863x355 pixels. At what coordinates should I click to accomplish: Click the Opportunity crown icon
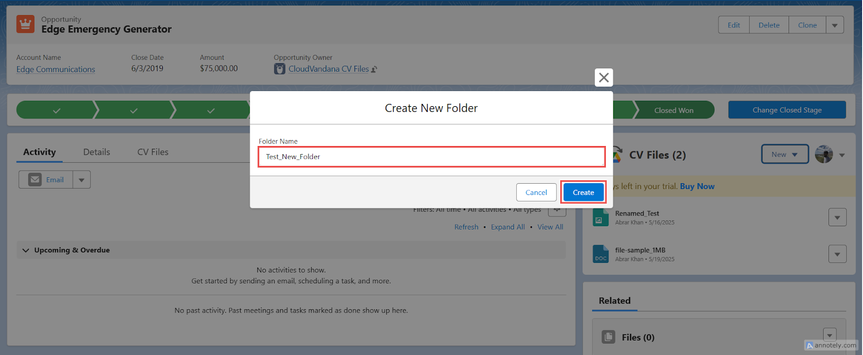pos(25,24)
